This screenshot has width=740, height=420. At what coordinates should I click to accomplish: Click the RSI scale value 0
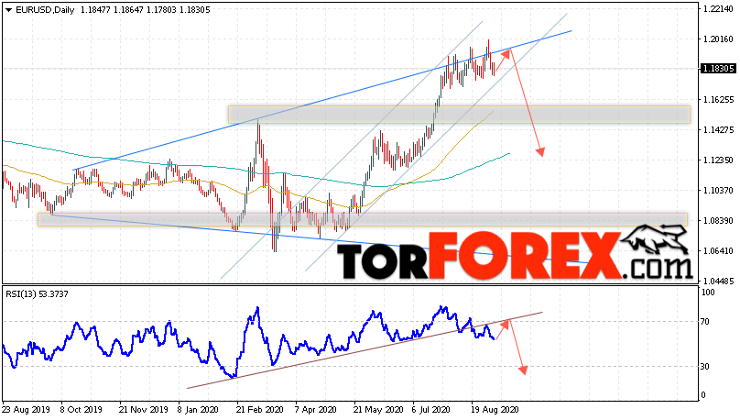703,395
